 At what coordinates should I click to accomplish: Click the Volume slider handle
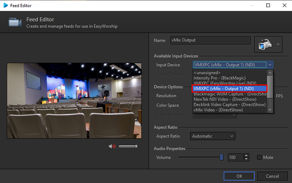[x=222, y=157]
